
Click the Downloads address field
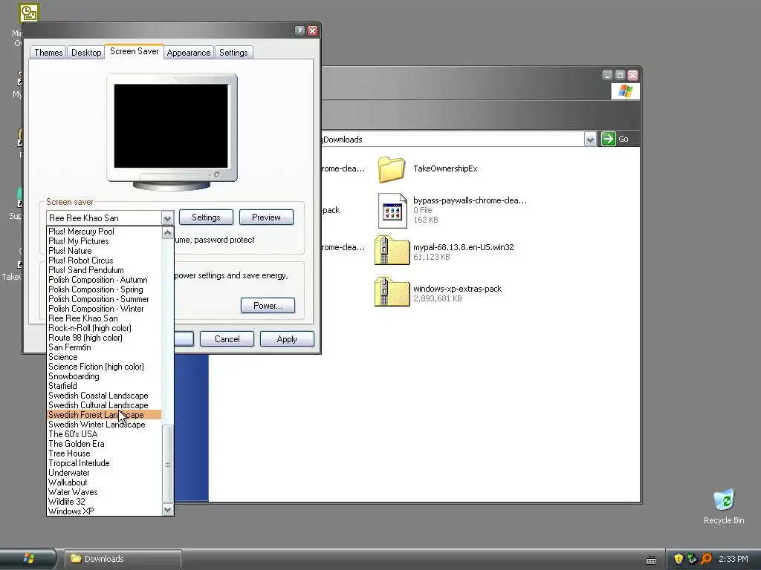click(x=451, y=140)
